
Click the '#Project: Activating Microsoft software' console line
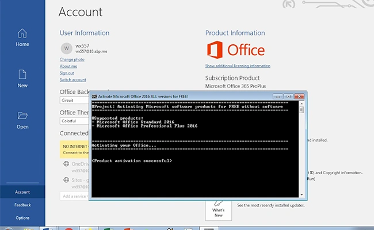[x=187, y=106]
